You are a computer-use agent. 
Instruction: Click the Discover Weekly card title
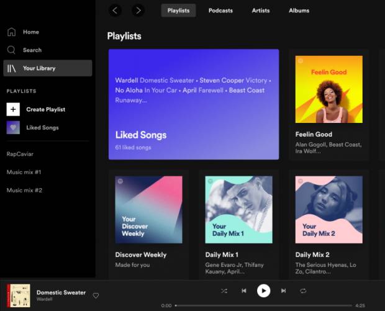click(141, 255)
